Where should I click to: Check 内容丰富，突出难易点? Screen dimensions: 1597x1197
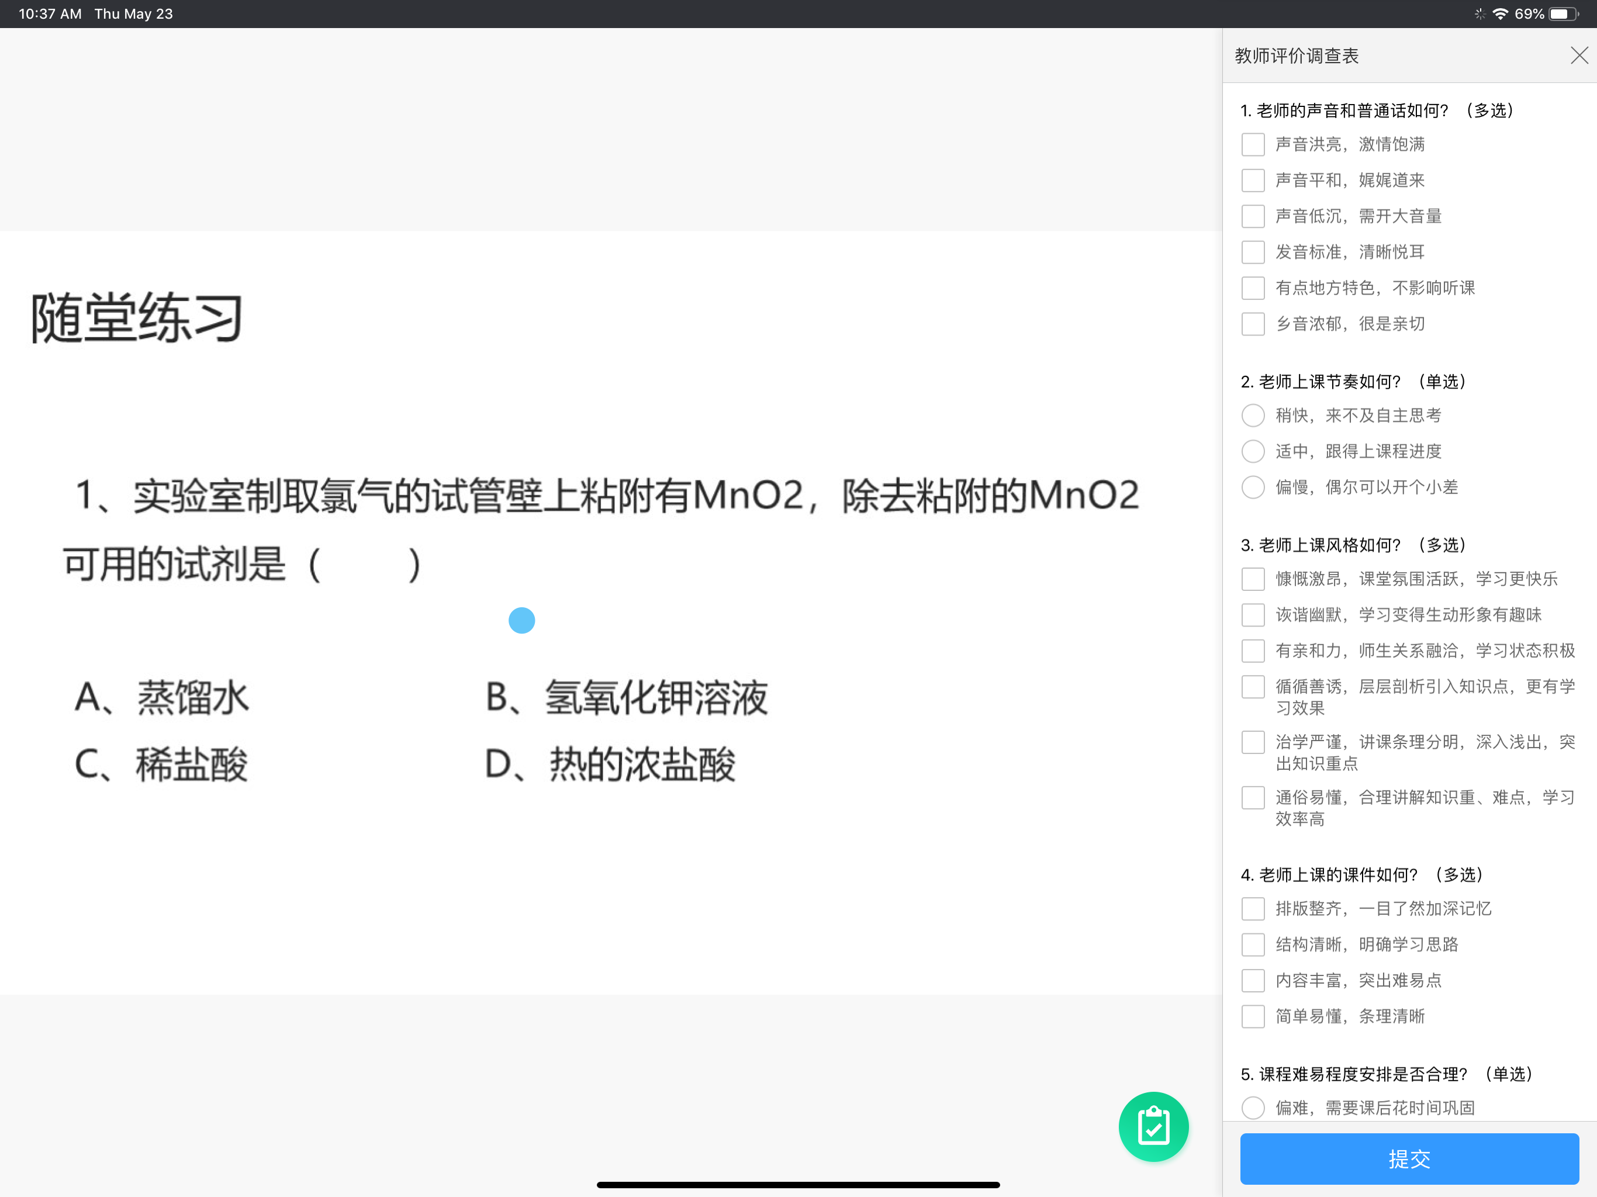pos(1253,980)
